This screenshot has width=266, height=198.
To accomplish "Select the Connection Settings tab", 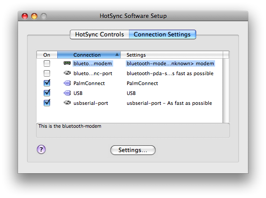I will [162, 34].
